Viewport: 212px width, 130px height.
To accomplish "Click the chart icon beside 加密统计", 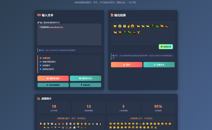I will [39, 99].
